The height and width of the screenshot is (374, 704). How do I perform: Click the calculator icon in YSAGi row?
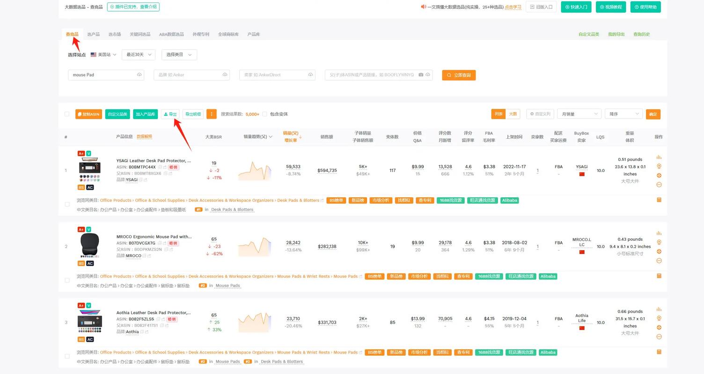(659, 200)
